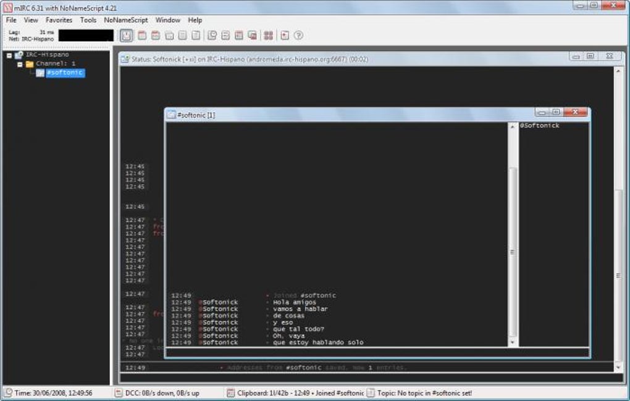630x401 pixels.
Task: Open the Window menu
Action: [x=167, y=20]
